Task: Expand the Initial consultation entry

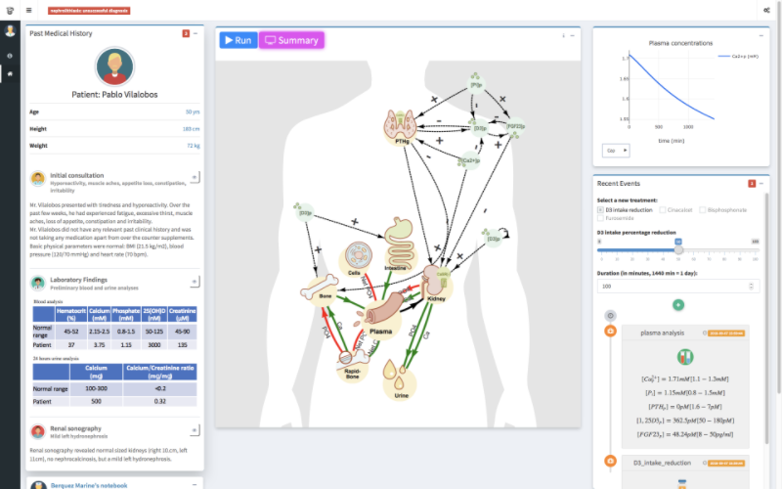Action: pos(195,177)
